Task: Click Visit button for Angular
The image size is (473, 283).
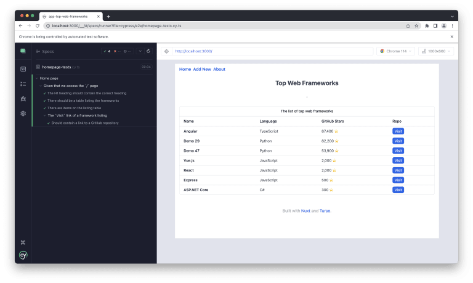Action: (398, 131)
